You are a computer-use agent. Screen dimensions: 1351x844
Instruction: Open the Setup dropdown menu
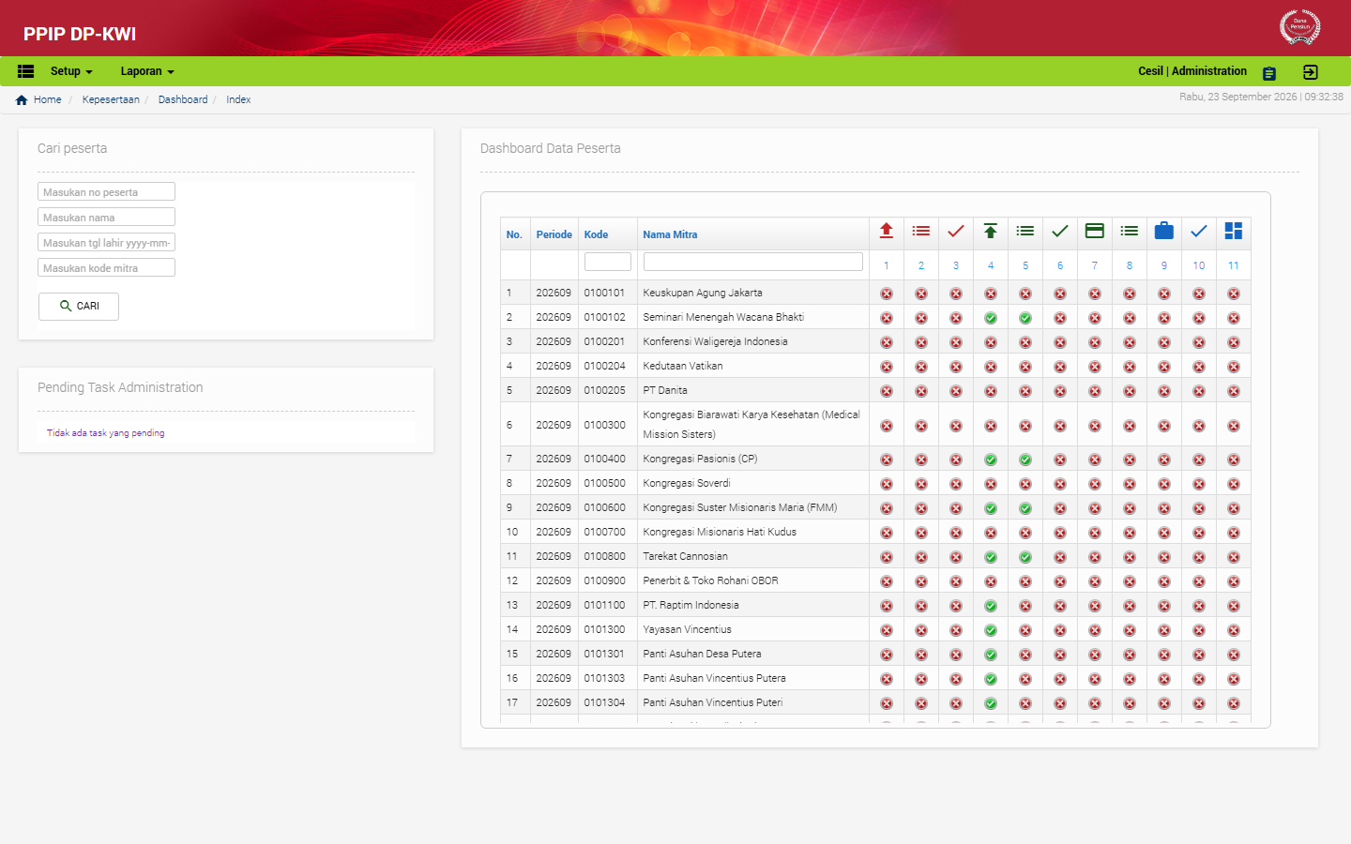[x=71, y=71]
